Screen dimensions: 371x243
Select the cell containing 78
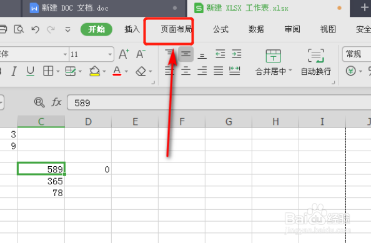point(41,192)
